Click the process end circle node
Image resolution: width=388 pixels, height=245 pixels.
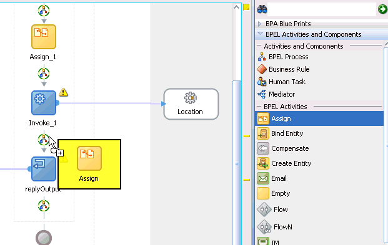click(x=44, y=238)
